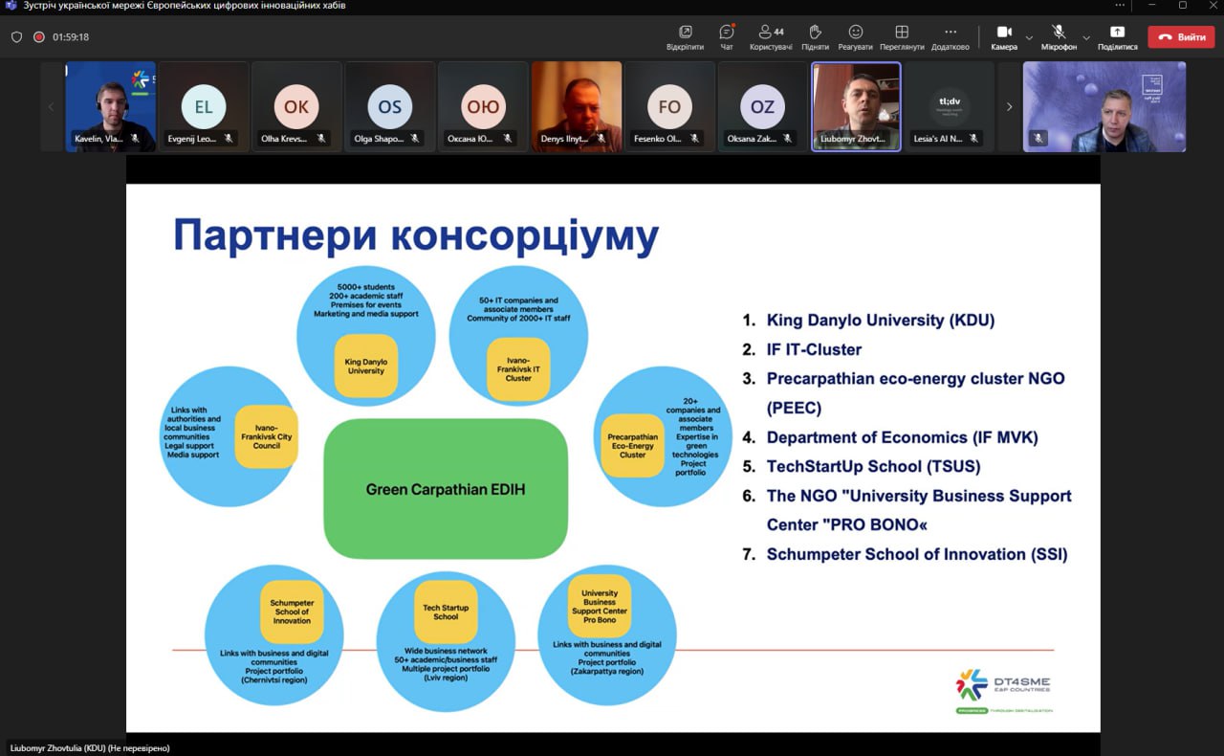Open the Додатково more actions menu
Image resolution: width=1224 pixels, height=756 pixels.
coord(950,36)
